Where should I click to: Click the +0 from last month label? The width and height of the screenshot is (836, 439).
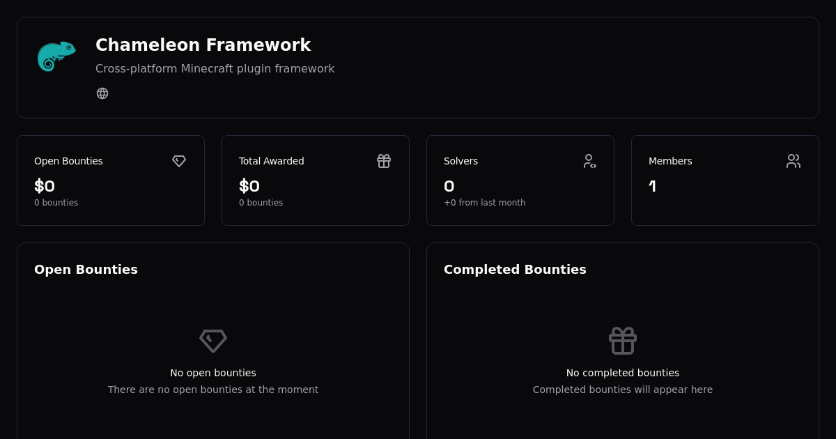click(485, 203)
